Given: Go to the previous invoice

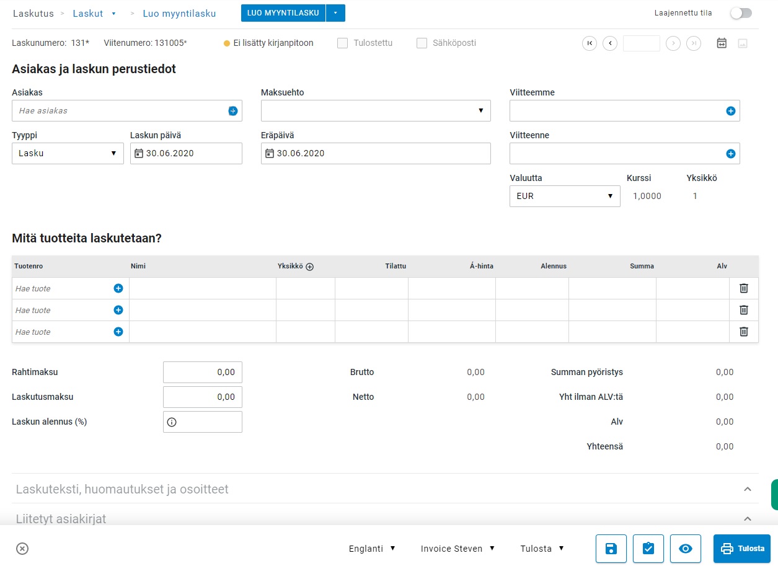Looking at the screenshot, I should pyautogui.click(x=610, y=43).
